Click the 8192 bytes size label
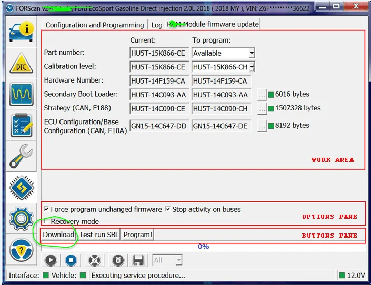 [292, 125]
